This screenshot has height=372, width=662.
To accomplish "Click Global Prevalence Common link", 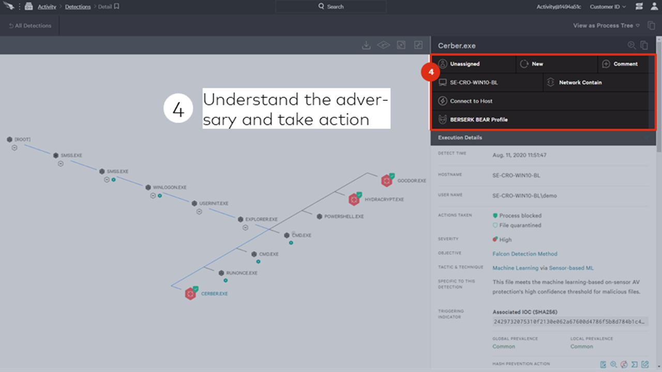I will [504, 346].
